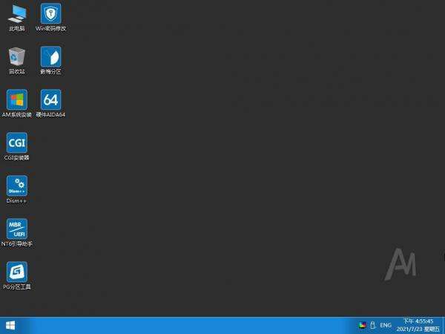This screenshot has width=445, height=334.
Task: Click the USB device tray icon
Action: point(373,326)
